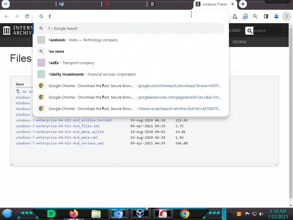This screenshot has width=293, height=220.
Task: Open the tab search dropdown arrow
Action: tap(6, 4)
